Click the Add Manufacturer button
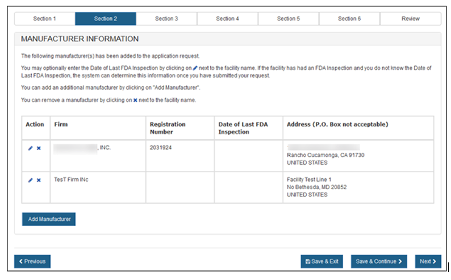Image resolution: width=451 pixels, height=280 pixels. coord(49,219)
